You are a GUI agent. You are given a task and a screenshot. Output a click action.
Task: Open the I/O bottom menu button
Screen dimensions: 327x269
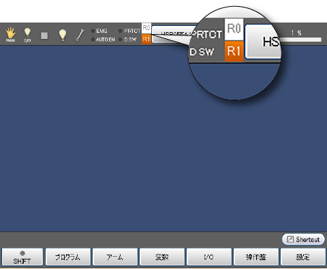pyautogui.click(x=209, y=257)
